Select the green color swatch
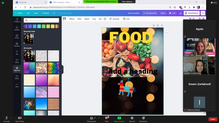Image resolution: width=219 pixels, height=123 pixels. coord(44,26)
